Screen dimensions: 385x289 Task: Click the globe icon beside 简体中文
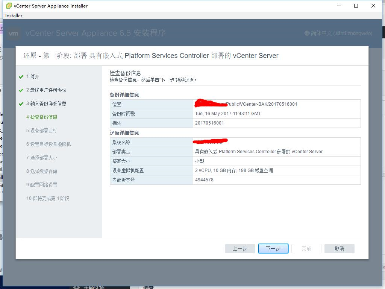pyautogui.click(x=307, y=33)
